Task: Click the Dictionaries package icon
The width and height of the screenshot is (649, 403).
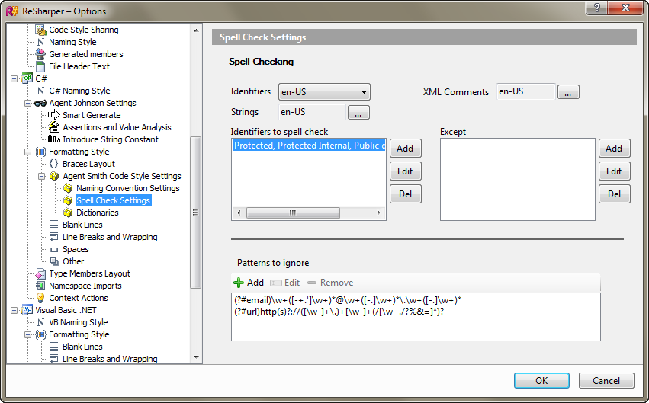Action: click(x=68, y=213)
